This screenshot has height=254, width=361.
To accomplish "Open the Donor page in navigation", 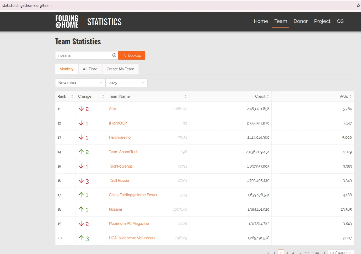I will click(x=300, y=21).
